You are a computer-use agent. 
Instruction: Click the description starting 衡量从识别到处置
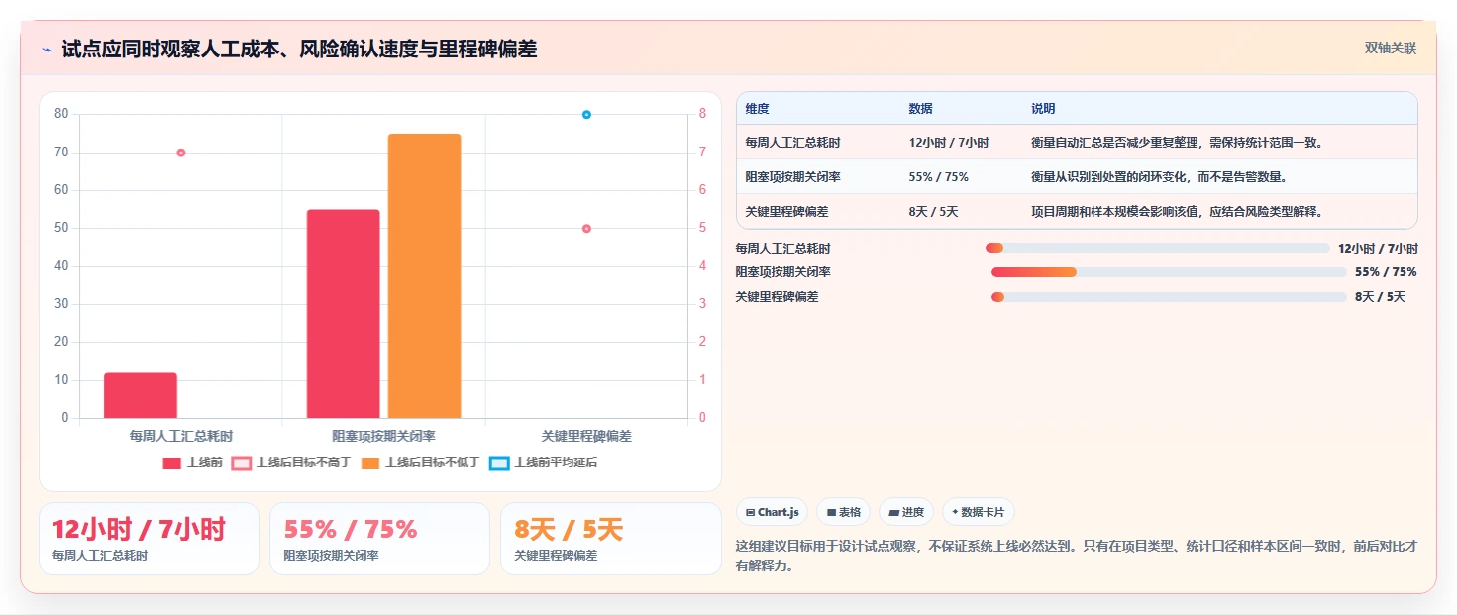1159,177
